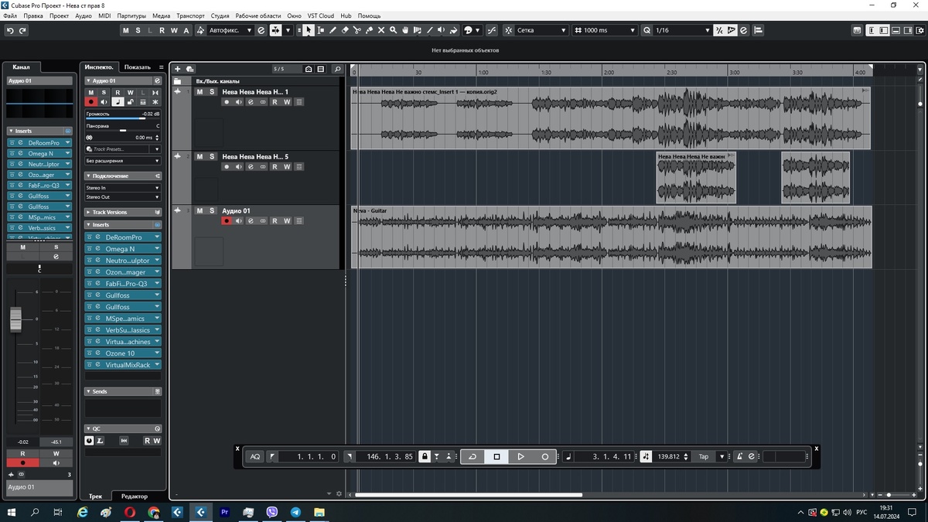The height and width of the screenshot is (522, 928).
Task: Open the FabFi...Pro-Q3 insert in inspector
Action: tap(127, 283)
